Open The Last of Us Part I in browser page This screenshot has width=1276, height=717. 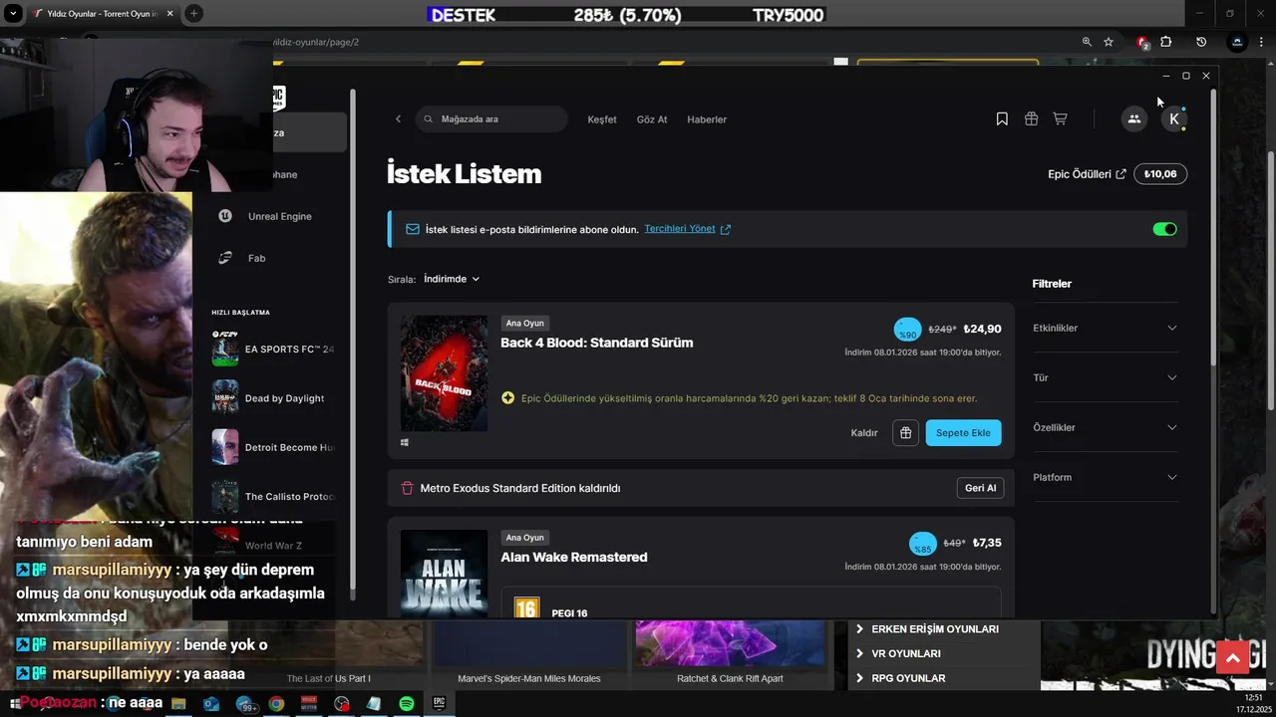[329, 679]
